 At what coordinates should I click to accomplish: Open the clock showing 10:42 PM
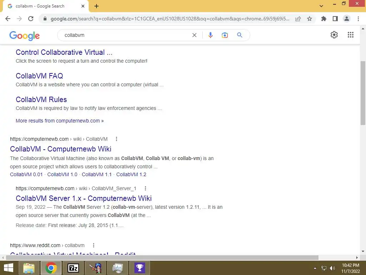pos(350,268)
